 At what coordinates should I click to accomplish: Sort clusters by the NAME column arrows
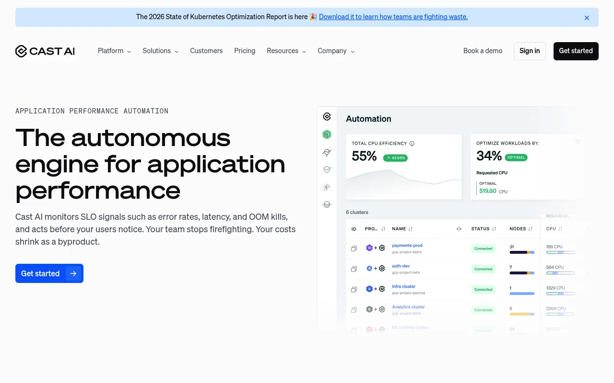tap(411, 229)
